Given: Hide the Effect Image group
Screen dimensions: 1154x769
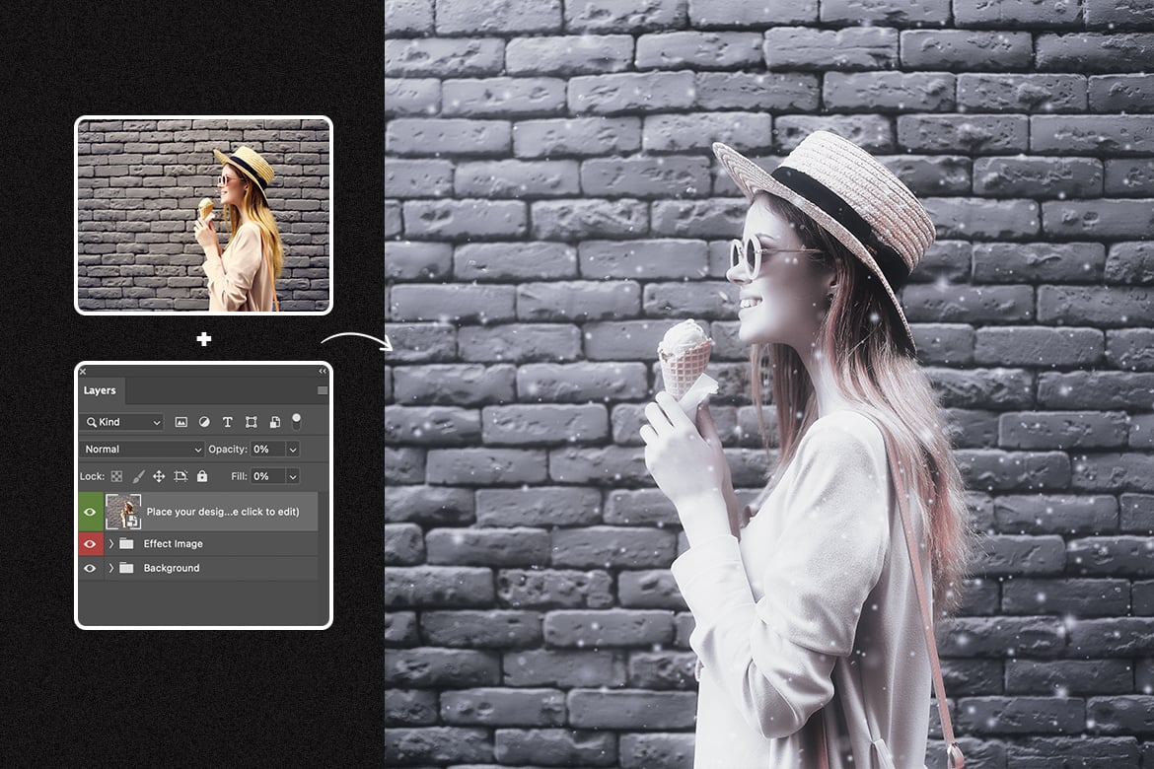Looking at the screenshot, I should pyautogui.click(x=90, y=544).
